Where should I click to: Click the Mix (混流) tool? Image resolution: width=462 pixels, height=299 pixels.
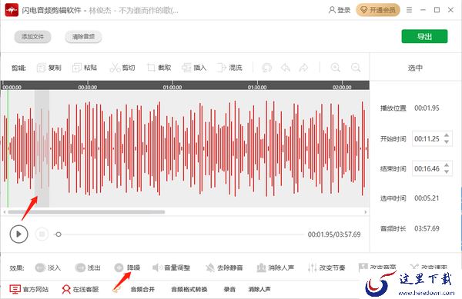[229, 68]
